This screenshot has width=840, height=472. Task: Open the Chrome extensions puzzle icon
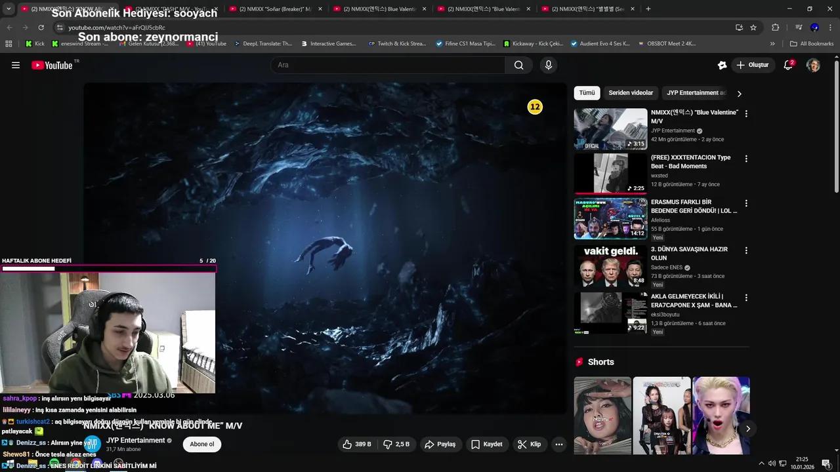coord(776,28)
